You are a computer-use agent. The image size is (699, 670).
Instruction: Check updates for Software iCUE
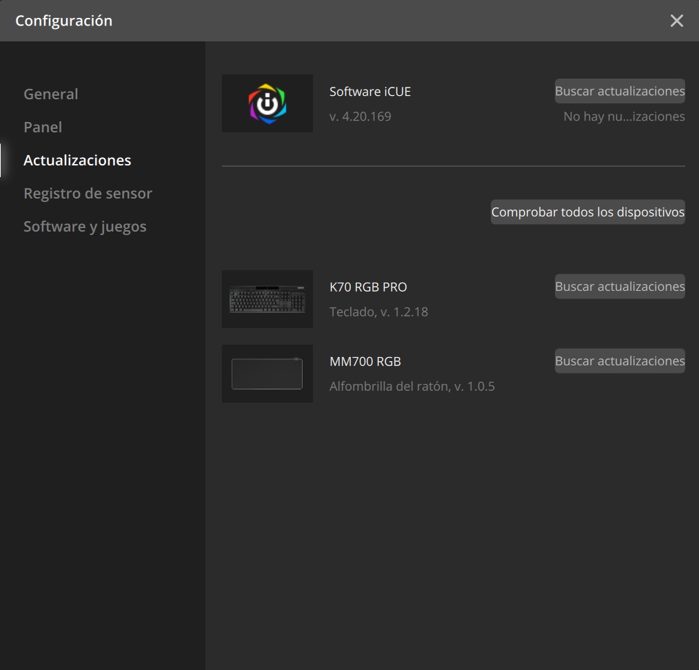pyautogui.click(x=620, y=91)
